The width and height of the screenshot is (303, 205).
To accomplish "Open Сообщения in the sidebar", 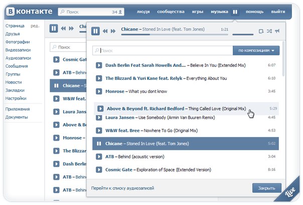I will point(17,66).
